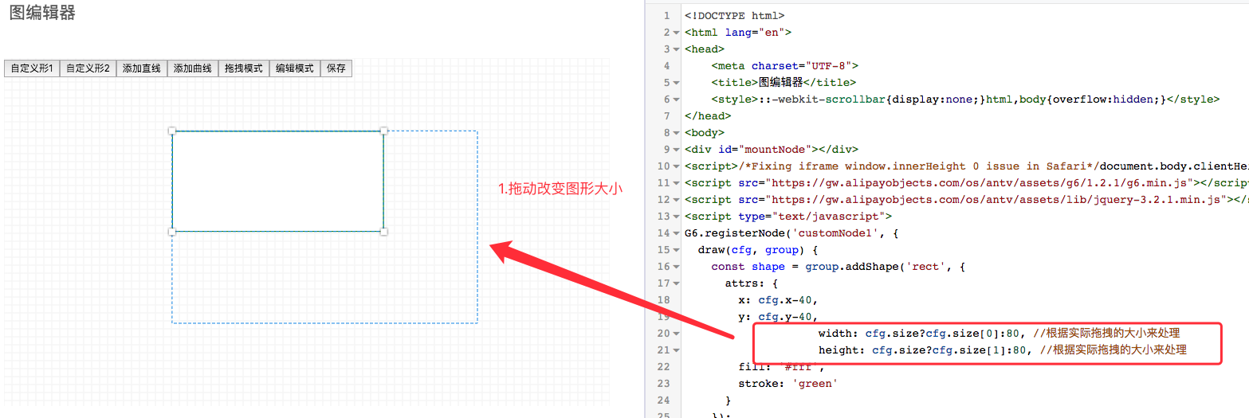Add a straight line with 添加直线
This screenshot has height=418, width=1249.
(x=142, y=68)
